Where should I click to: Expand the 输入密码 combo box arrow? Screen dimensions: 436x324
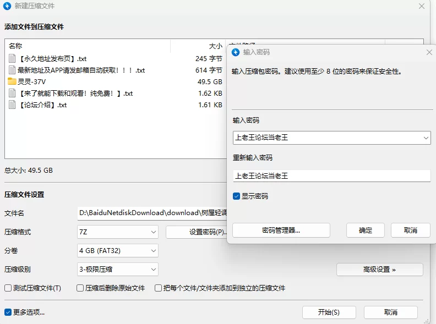426,138
